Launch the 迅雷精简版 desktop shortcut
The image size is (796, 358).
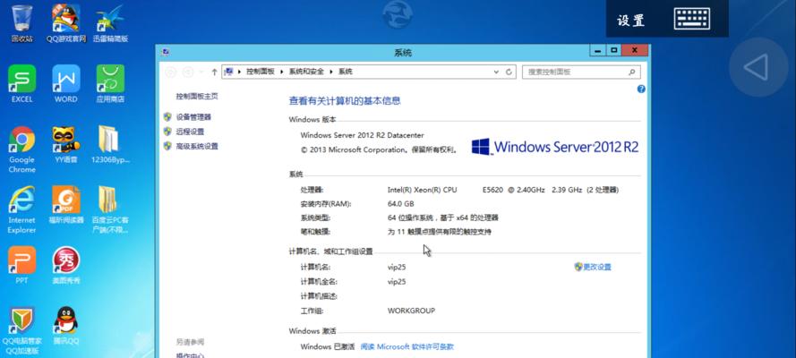pyautogui.click(x=110, y=23)
